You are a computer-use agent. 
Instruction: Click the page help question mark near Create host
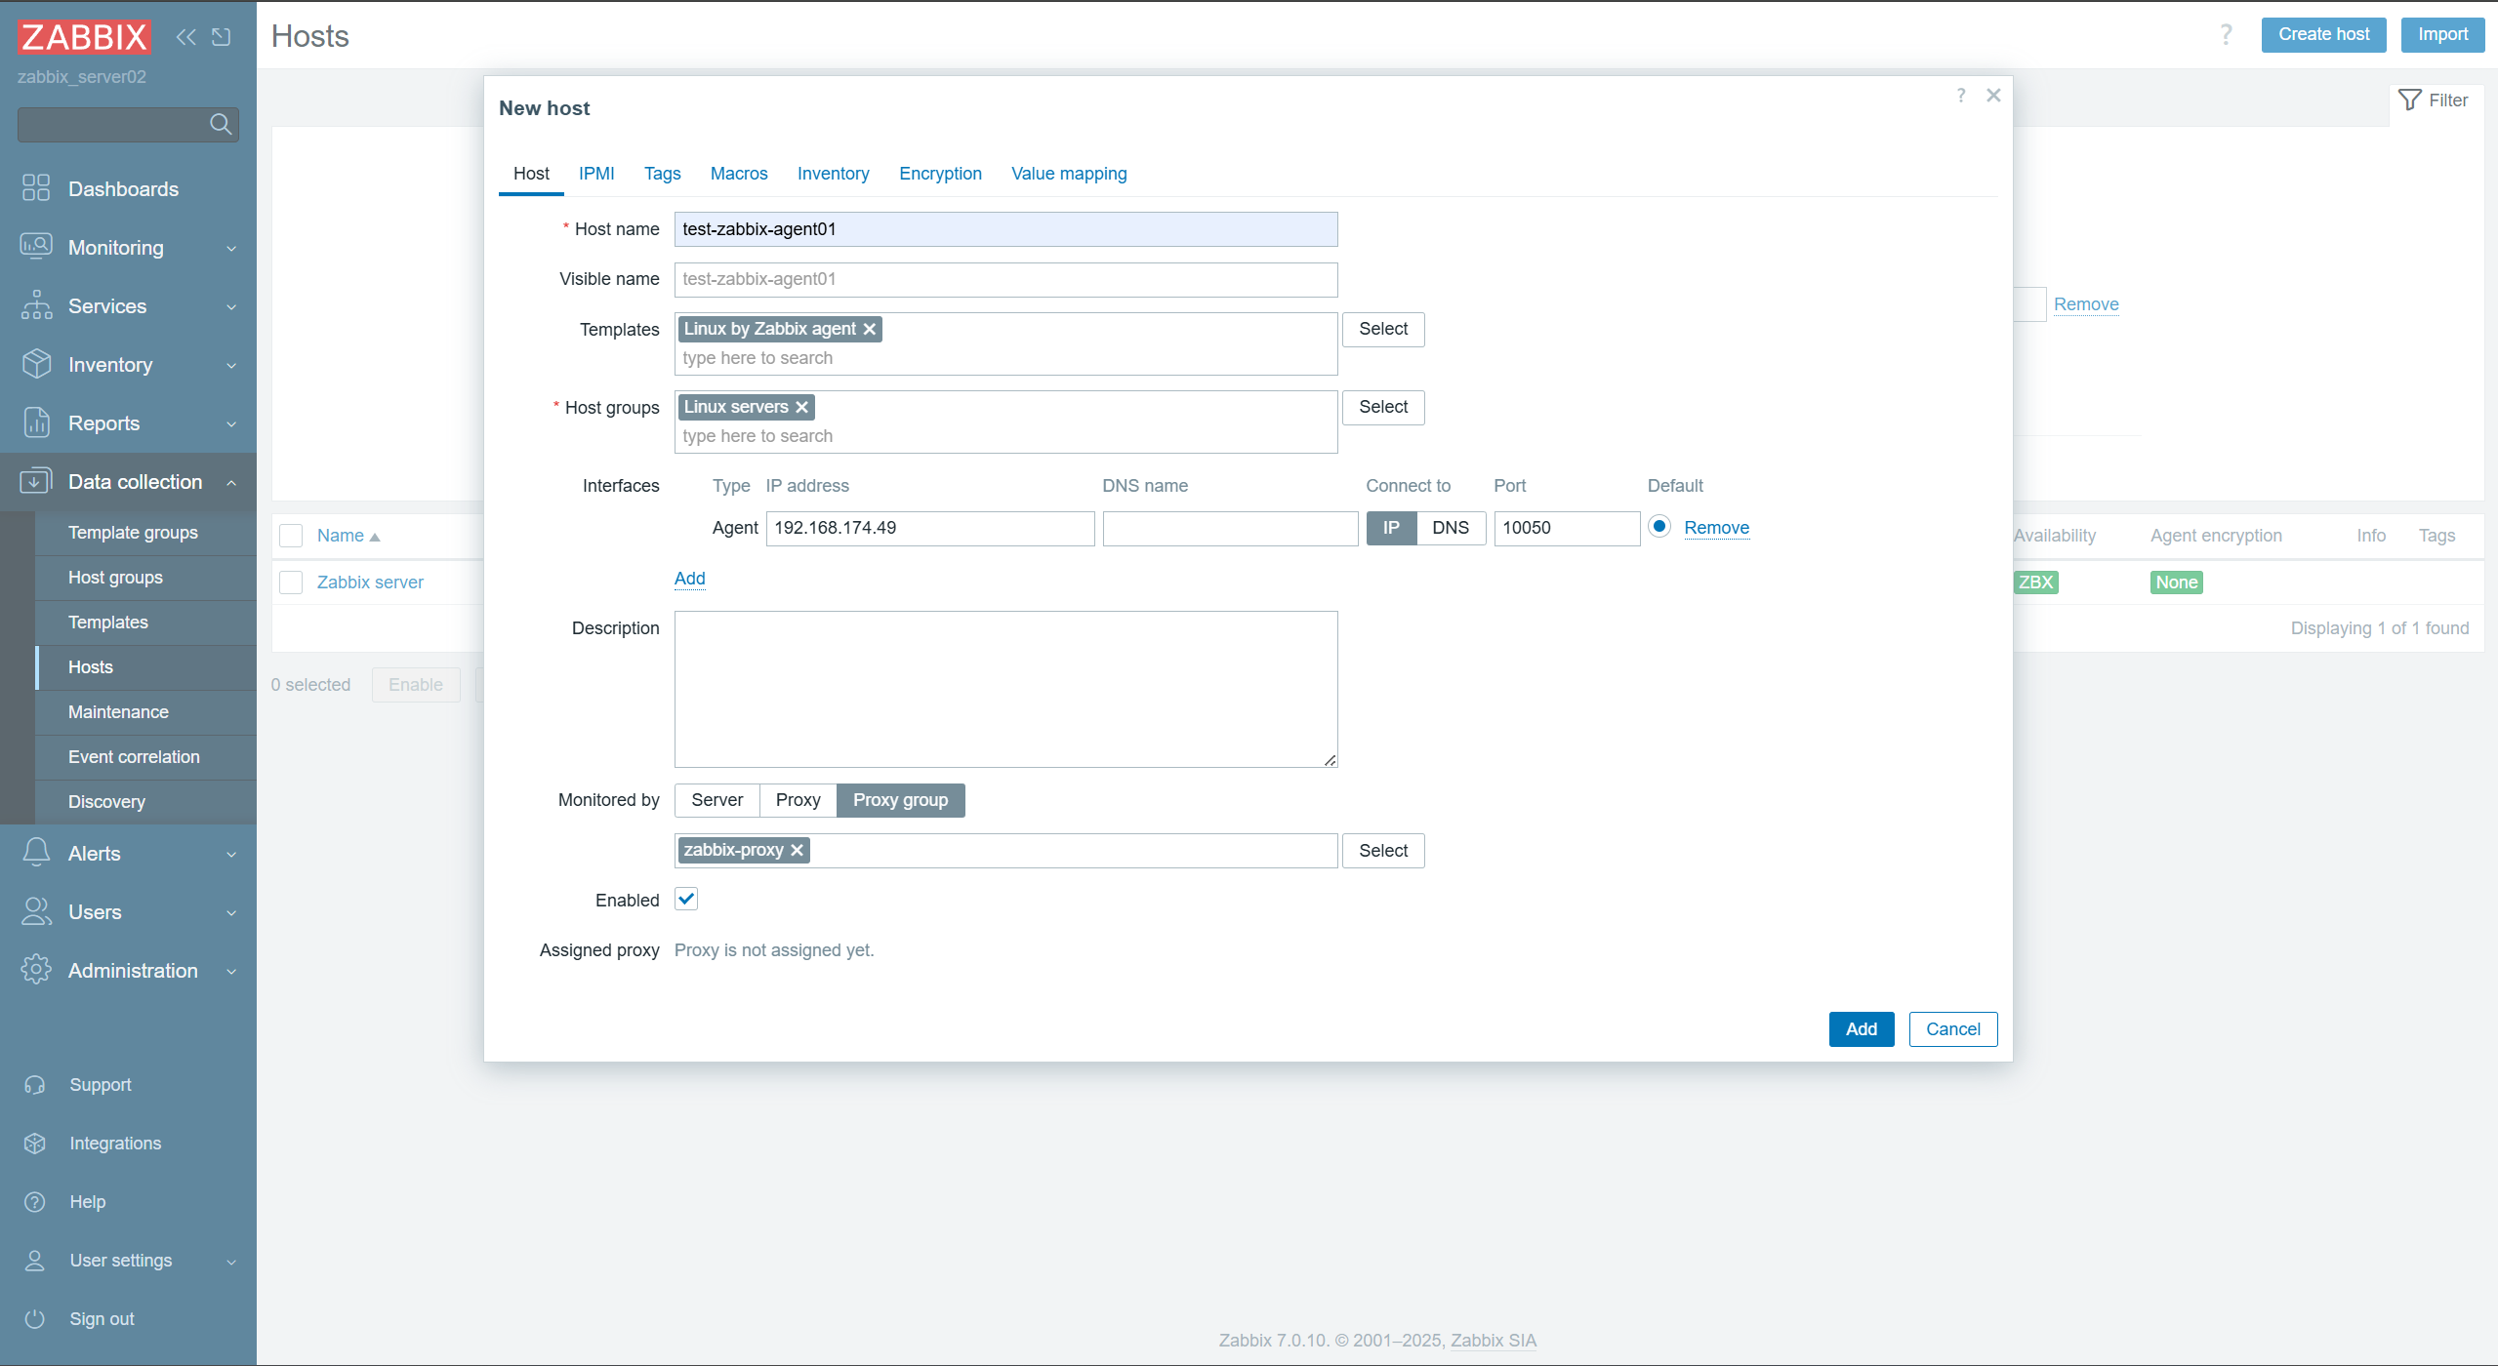click(x=2225, y=35)
